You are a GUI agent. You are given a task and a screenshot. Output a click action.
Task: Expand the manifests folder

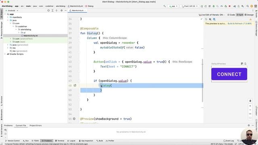click(x=8, y=17)
